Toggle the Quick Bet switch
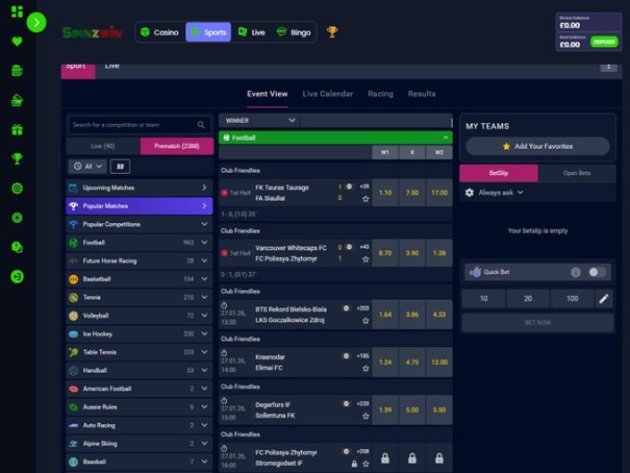 point(596,272)
